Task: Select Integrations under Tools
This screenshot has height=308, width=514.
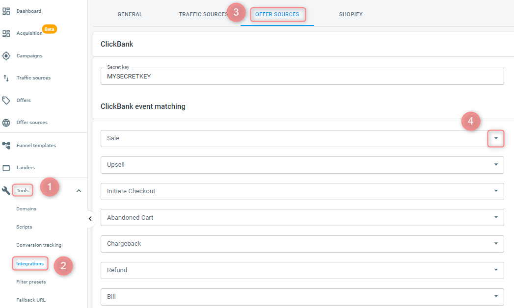Action: point(30,264)
